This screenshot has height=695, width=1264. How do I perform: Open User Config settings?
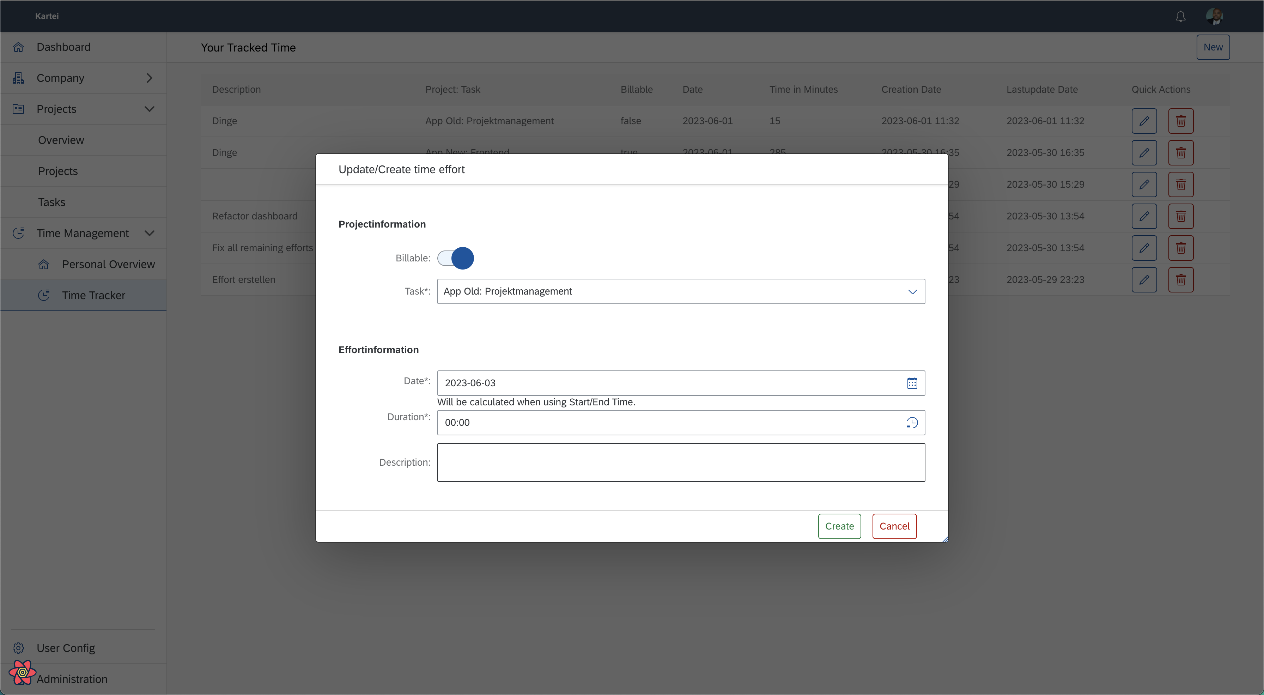[84, 648]
